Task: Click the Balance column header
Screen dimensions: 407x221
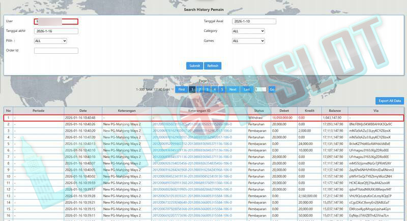Action: point(334,110)
